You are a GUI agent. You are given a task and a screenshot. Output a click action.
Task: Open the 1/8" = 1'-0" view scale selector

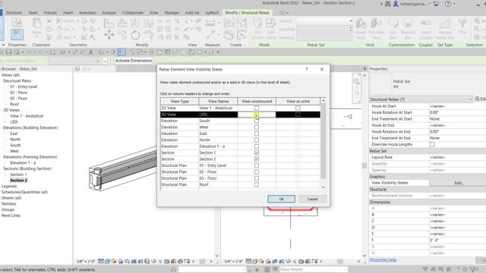86,262
